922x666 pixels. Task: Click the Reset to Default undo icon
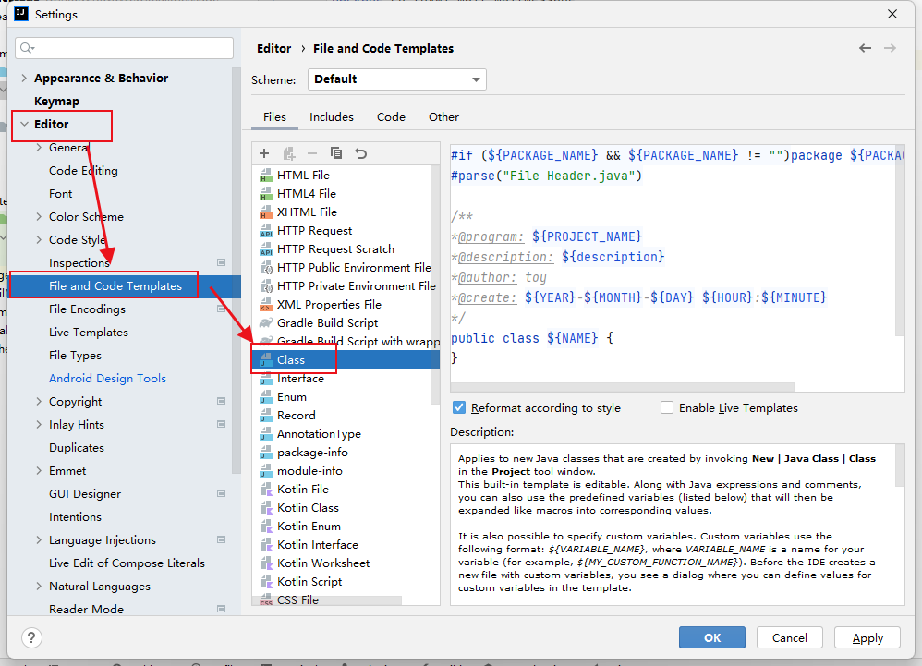[361, 153]
